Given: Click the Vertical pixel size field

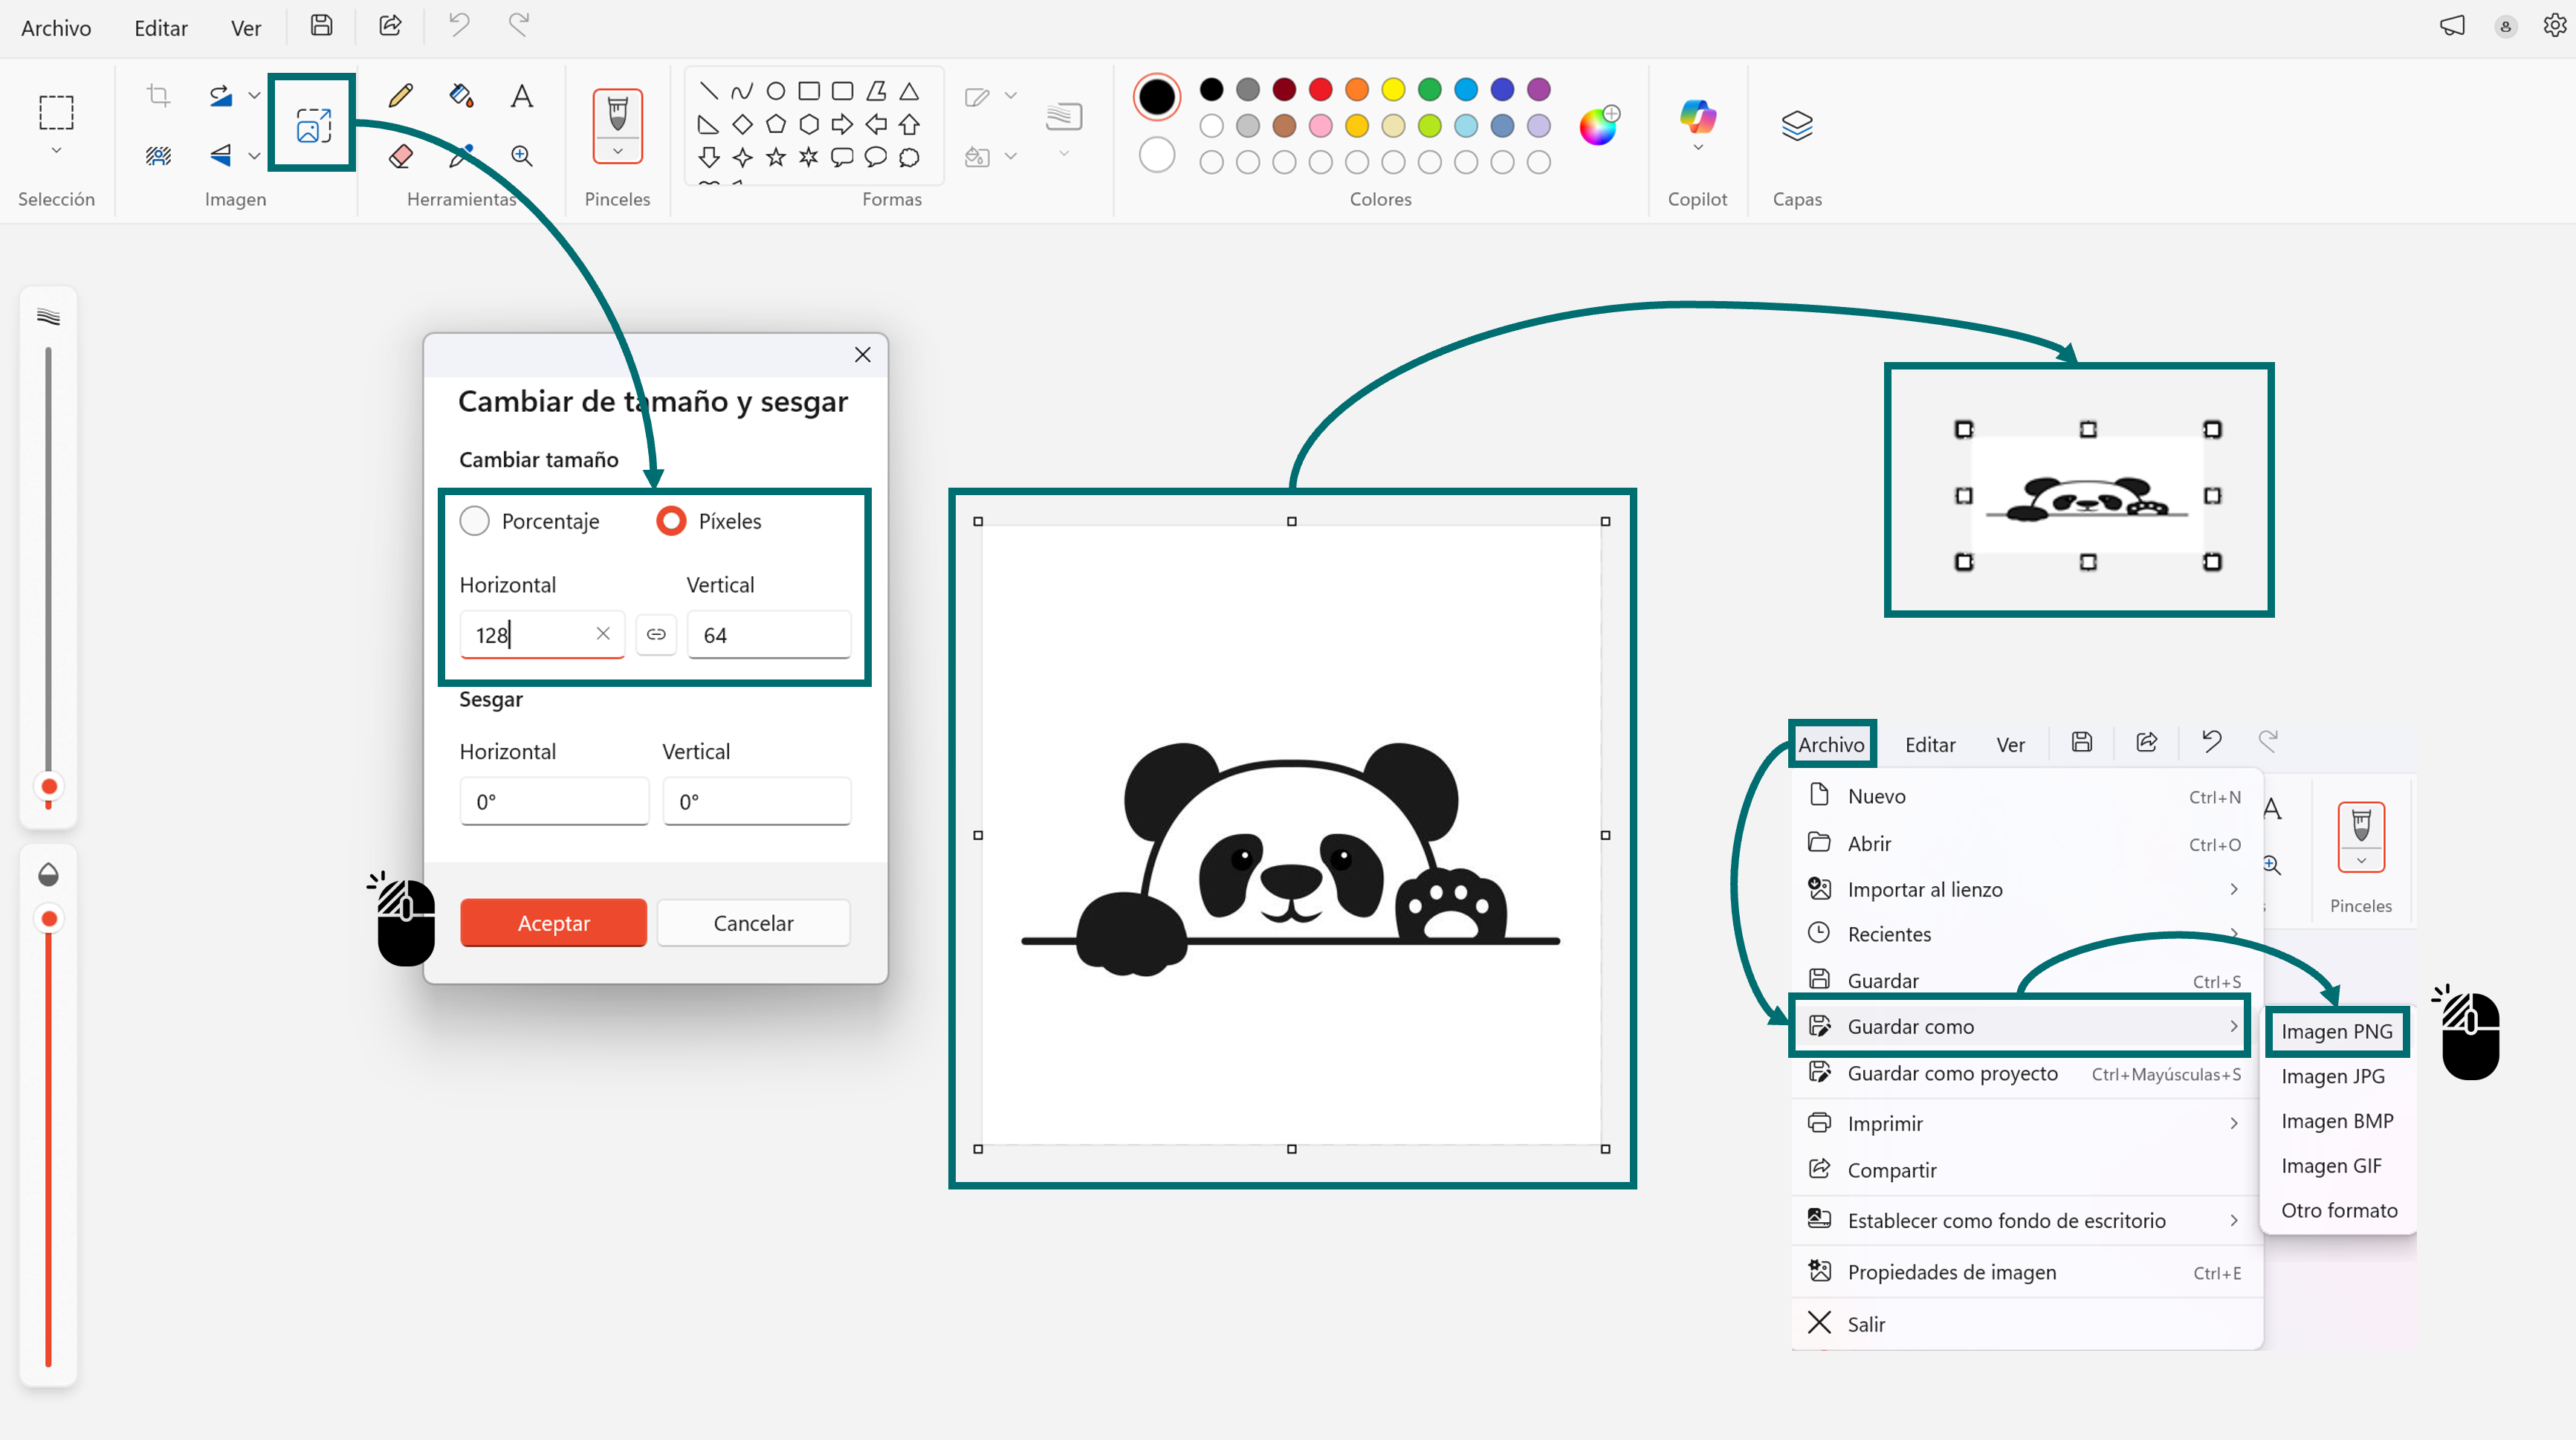Looking at the screenshot, I should pyautogui.click(x=768, y=635).
